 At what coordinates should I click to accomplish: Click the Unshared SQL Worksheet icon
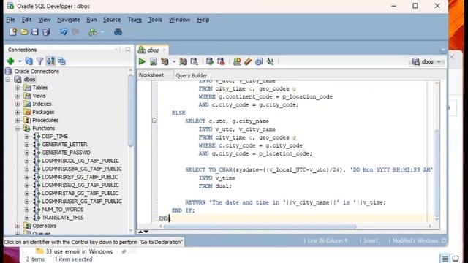coord(237,61)
